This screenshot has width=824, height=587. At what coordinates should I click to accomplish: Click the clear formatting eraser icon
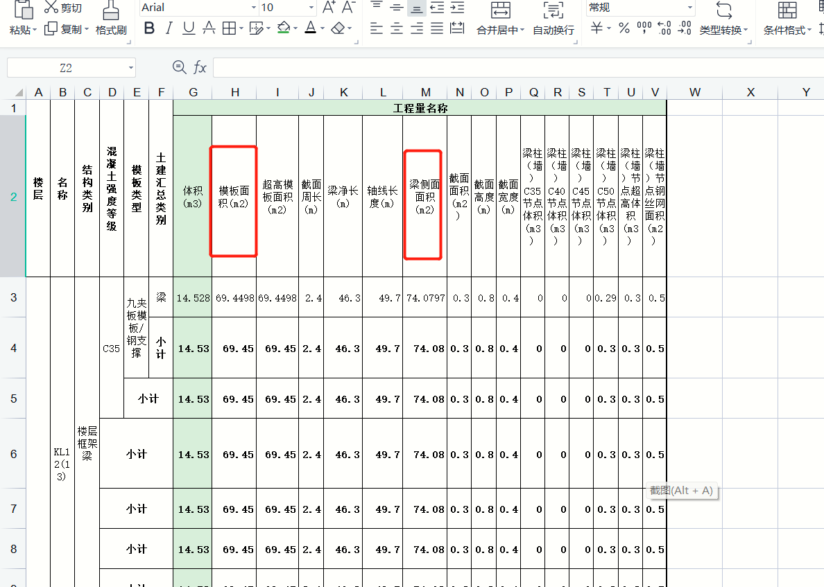coord(338,28)
